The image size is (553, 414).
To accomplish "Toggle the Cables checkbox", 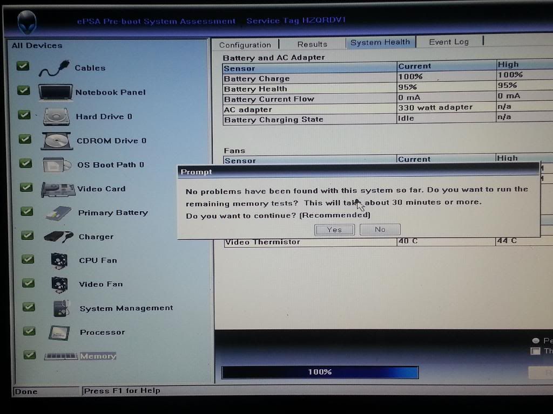I will click(23, 66).
